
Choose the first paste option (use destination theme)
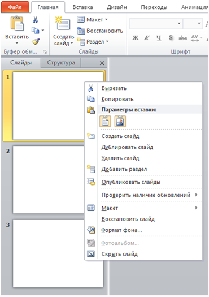tap(105, 121)
